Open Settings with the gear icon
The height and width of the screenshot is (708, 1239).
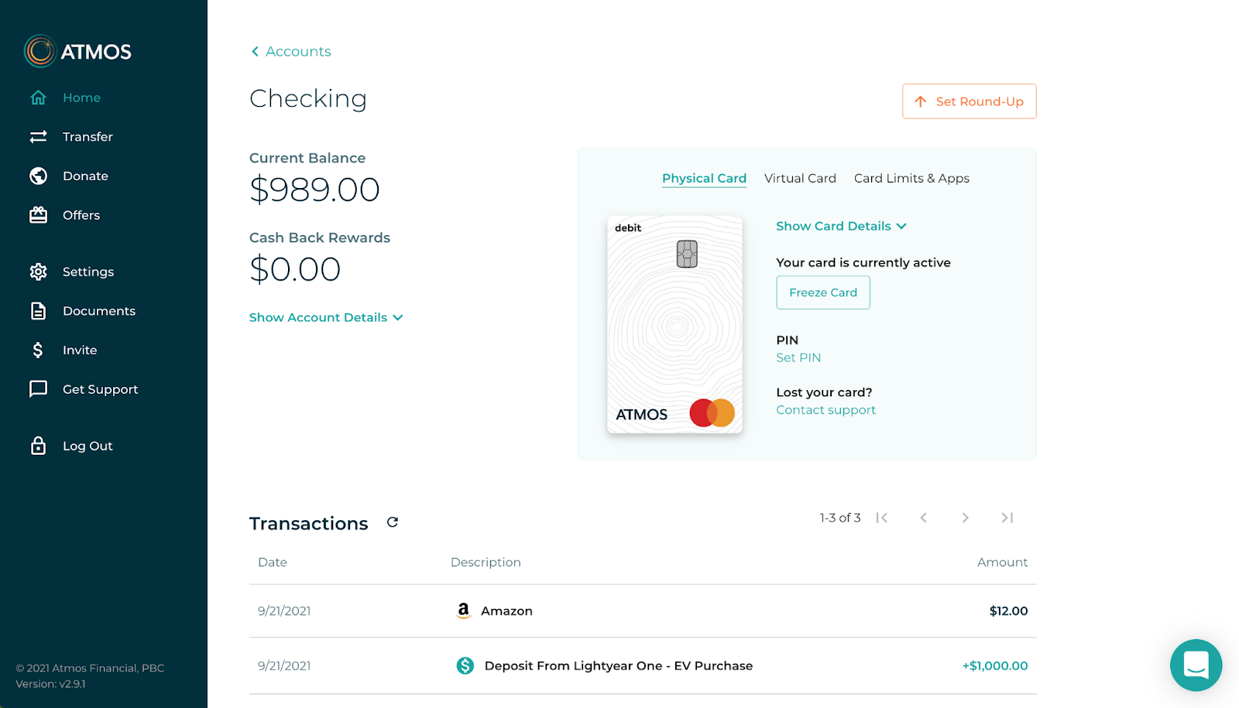click(x=38, y=272)
